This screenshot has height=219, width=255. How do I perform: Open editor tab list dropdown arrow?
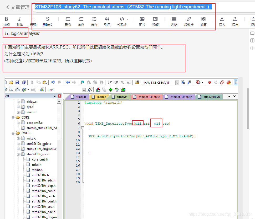(x=229, y=97)
